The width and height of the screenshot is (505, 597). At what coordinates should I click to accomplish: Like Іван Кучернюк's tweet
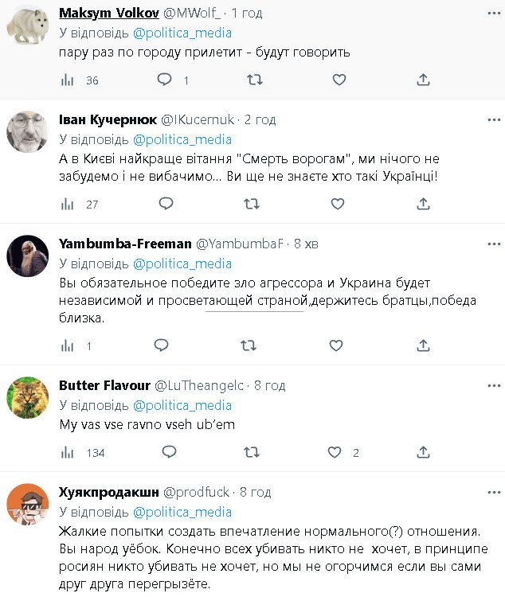[x=339, y=204]
